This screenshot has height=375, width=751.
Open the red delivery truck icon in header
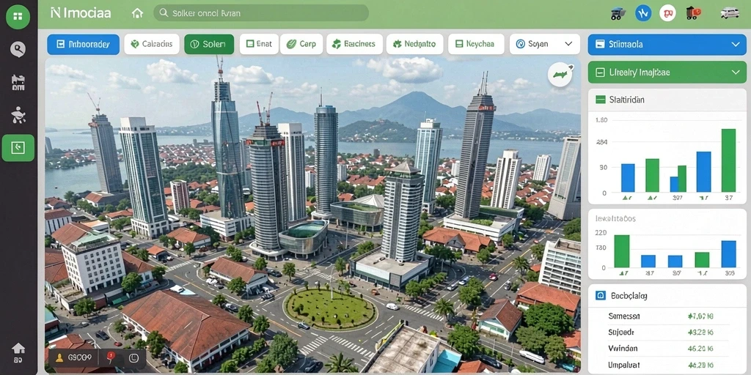pyautogui.click(x=694, y=13)
